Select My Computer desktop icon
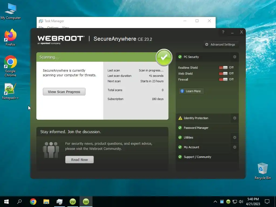Screen dimensions: 276x207 [11, 11]
